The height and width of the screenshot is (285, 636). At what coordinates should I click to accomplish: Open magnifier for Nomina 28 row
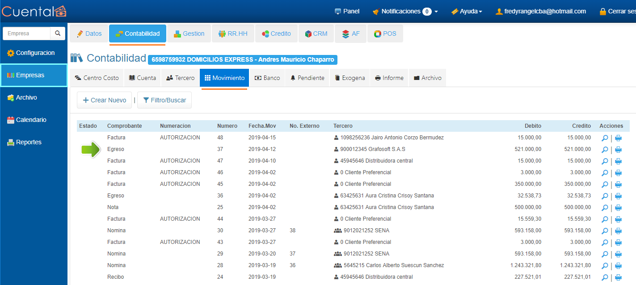coord(604,266)
